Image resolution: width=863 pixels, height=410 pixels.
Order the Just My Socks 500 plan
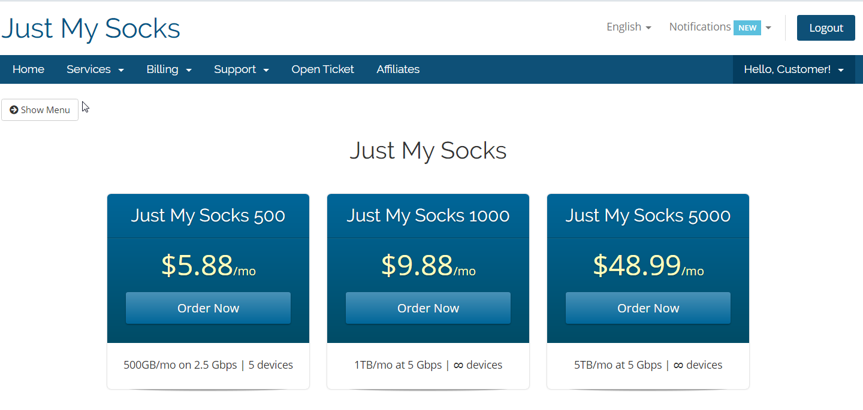tap(208, 308)
